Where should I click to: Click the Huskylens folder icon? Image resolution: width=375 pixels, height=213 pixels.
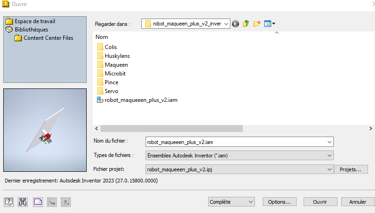pyautogui.click(x=100, y=56)
